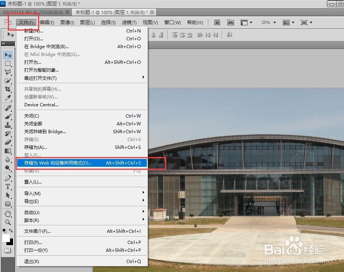Screen dimensions: 344x272
Task: Choose 新建(N) from File menu
Action: point(82,31)
